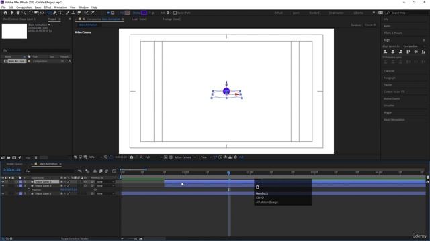
Task: Toggle frame blending for composition
Action: click(x=101, y=171)
